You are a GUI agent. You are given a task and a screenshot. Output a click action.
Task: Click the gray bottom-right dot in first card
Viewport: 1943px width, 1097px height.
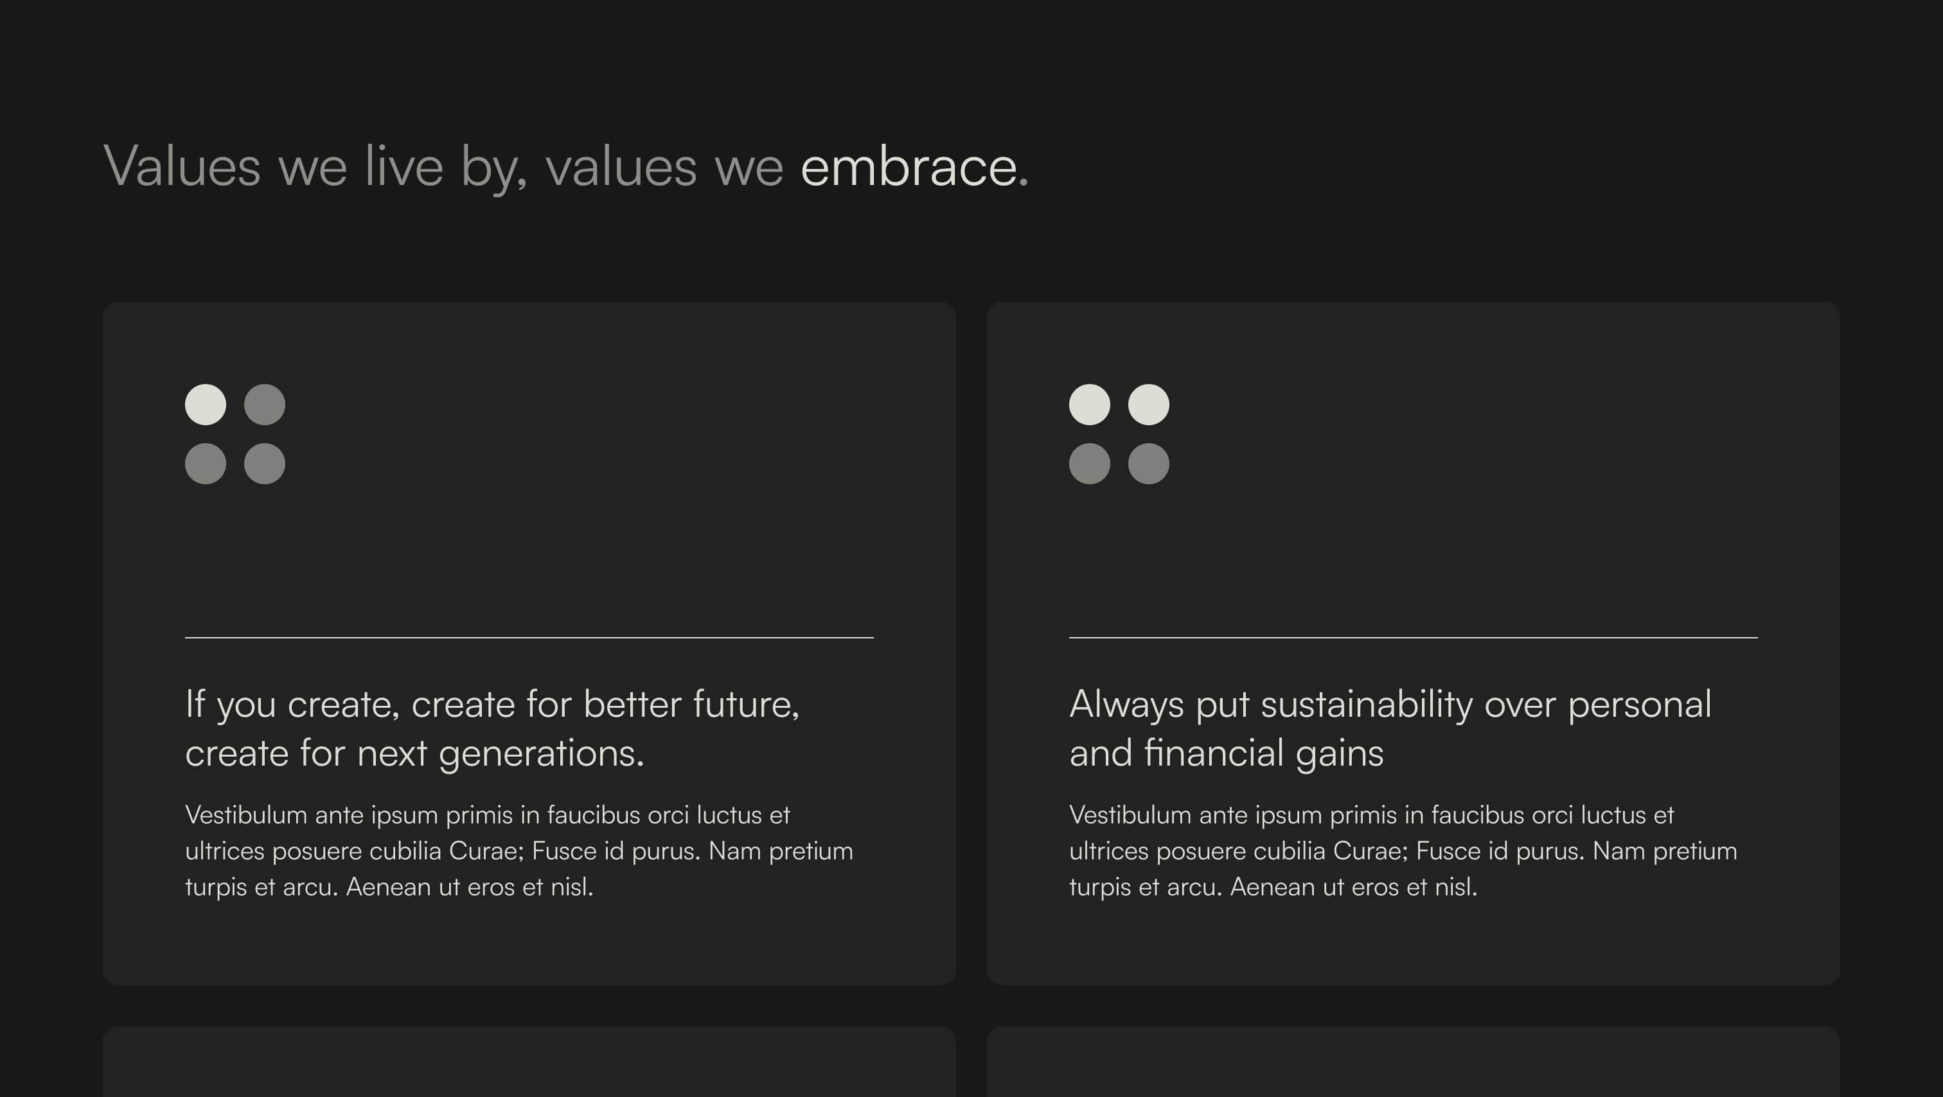click(x=265, y=464)
